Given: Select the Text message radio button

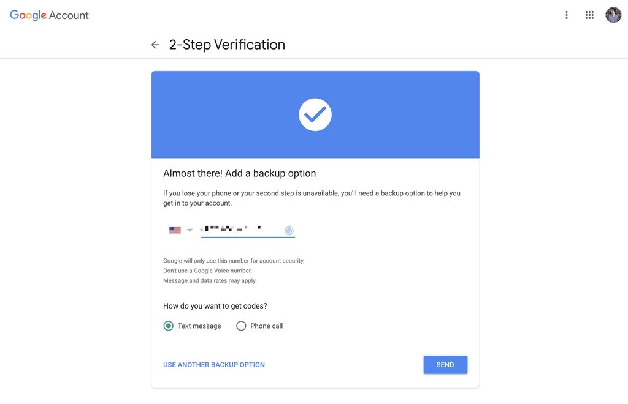Looking at the screenshot, I should point(168,326).
